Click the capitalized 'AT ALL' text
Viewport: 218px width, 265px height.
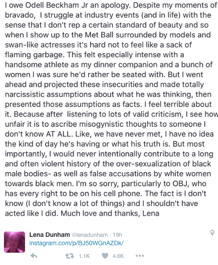[x=58, y=134]
